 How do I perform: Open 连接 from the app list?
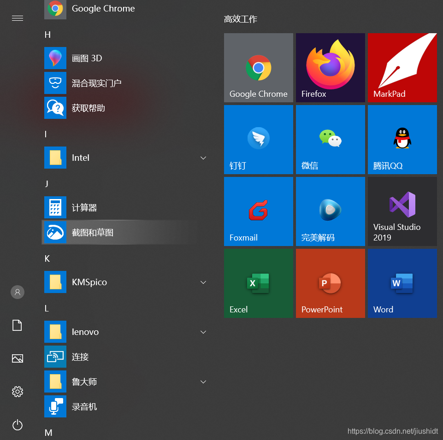point(126,357)
